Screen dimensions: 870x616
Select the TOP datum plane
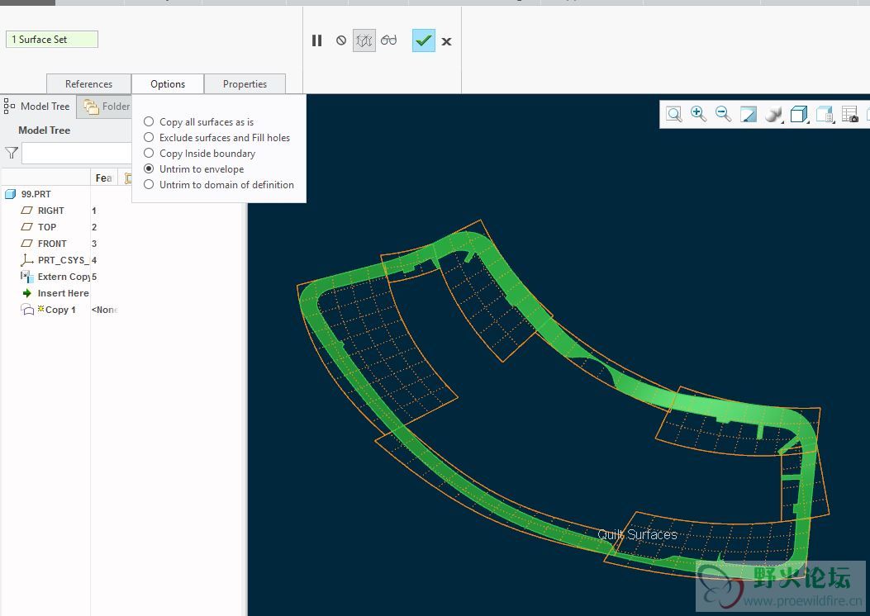38,227
